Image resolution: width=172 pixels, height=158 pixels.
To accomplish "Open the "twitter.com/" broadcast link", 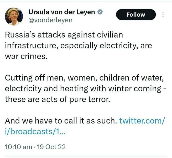I will point(142,121).
